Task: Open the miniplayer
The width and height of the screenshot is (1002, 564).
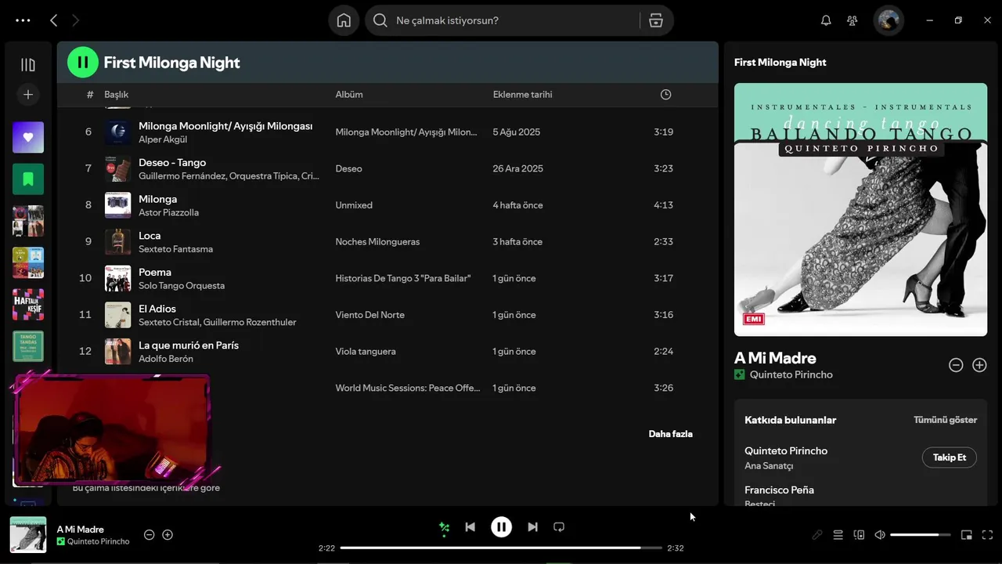Action: coord(967,535)
